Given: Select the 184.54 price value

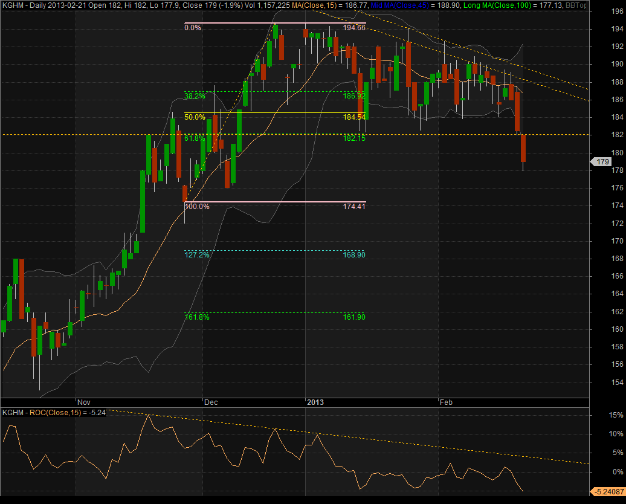Looking at the screenshot, I should coord(354,117).
